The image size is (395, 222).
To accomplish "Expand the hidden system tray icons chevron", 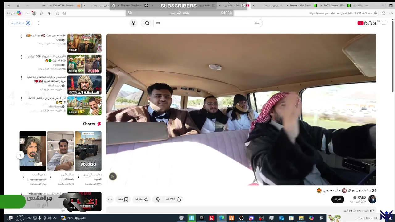I will (55, 218).
